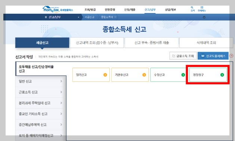Expand 종교인 기타소득 신고 chevron
This screenshot has height=141, width=235.
pos(61,114)
